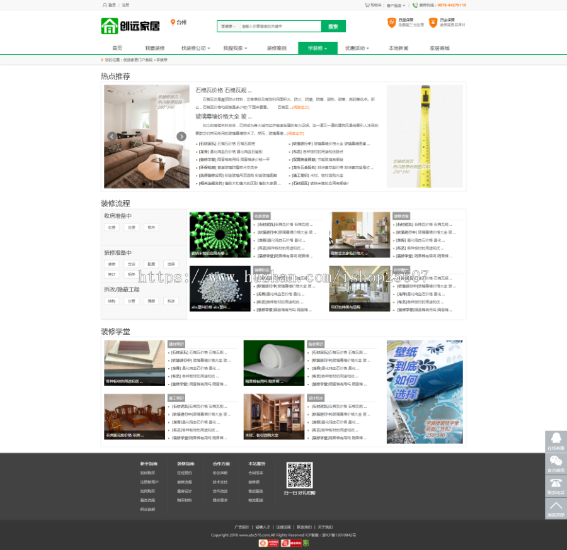Open 装修案例 navigation item

(x=277, y=48)
